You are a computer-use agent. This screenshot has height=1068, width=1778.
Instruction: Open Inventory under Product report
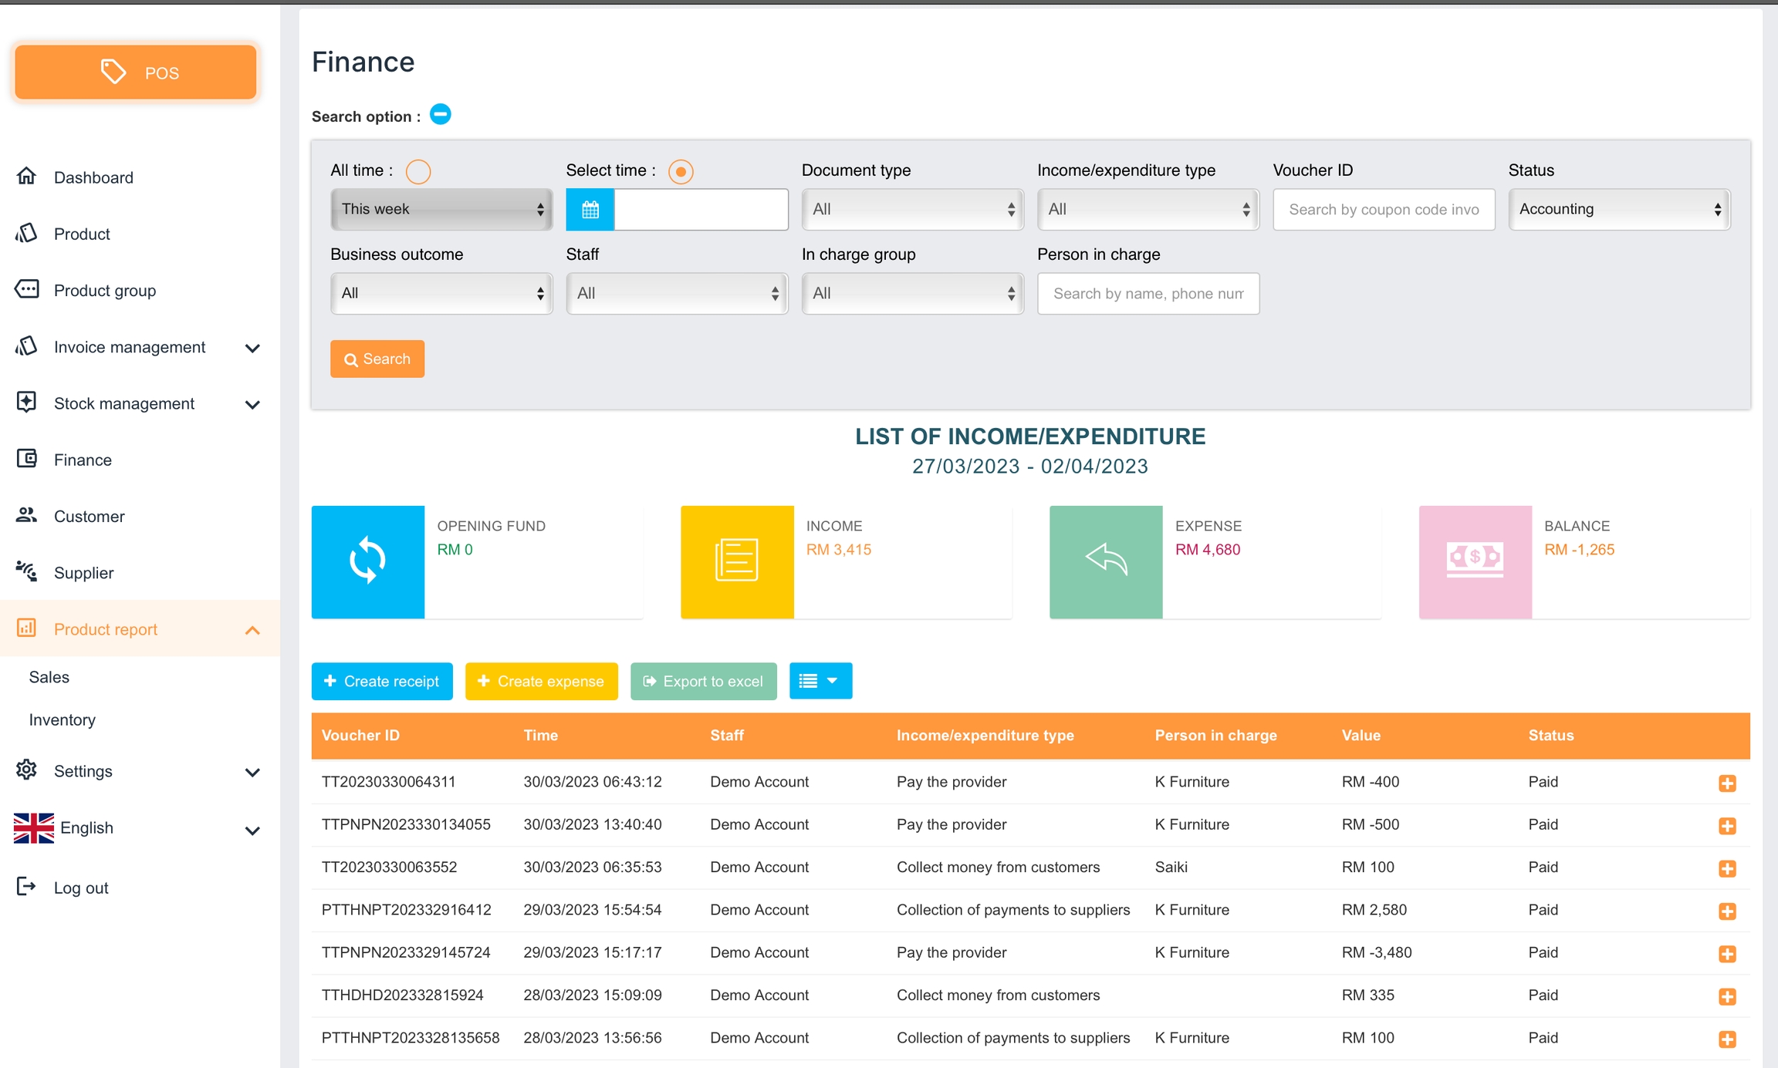pos(63,719)
